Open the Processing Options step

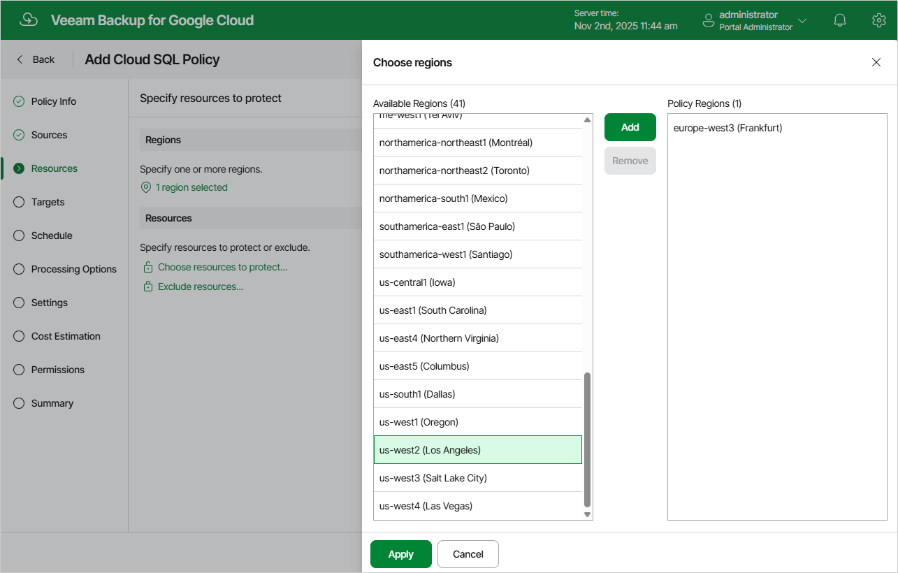(74, 269)
